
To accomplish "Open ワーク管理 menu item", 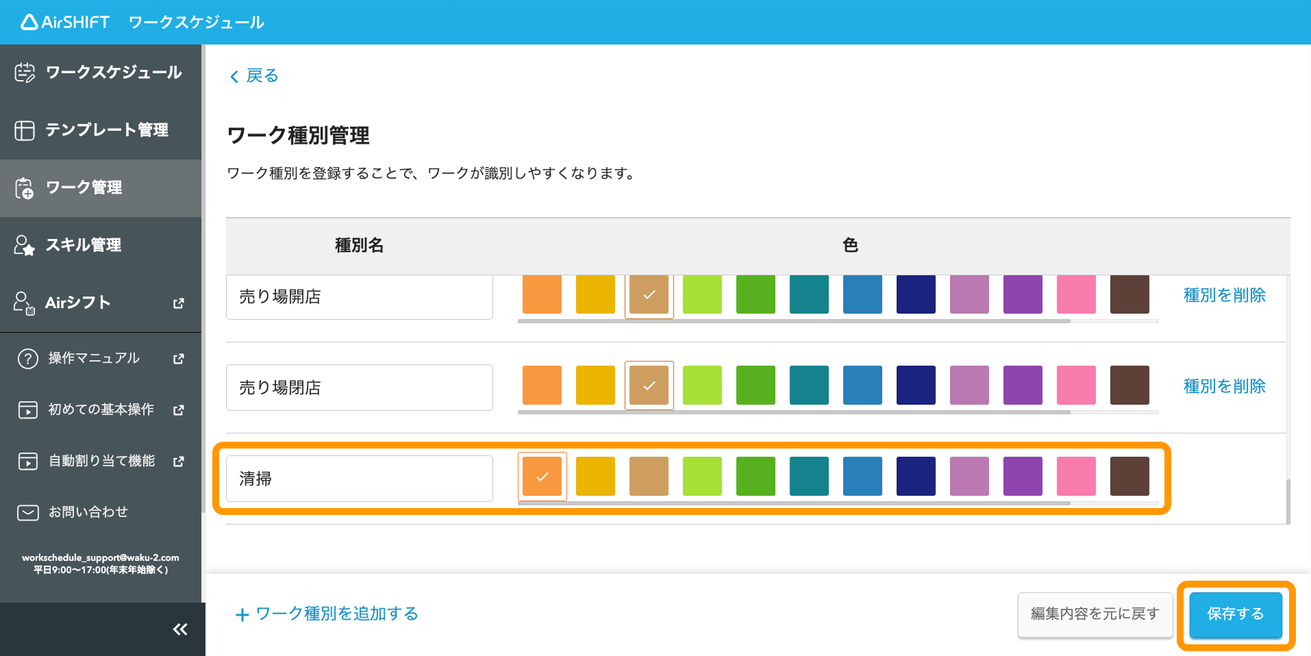I will (101, 188).
